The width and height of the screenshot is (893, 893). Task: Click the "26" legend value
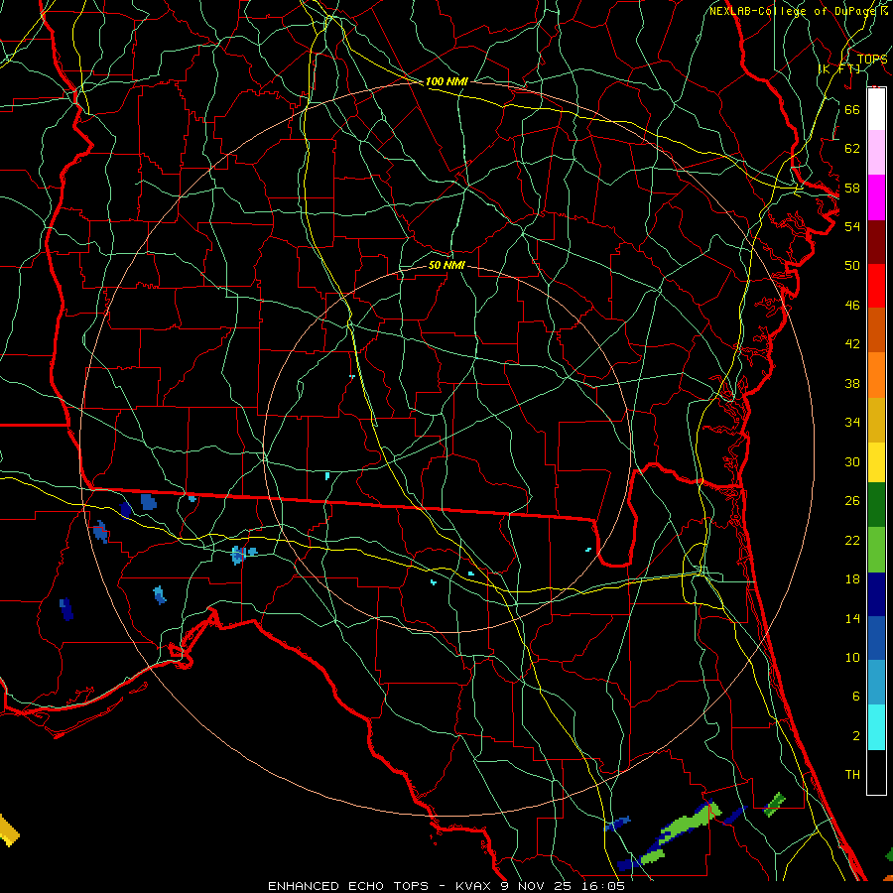[852, 501]
